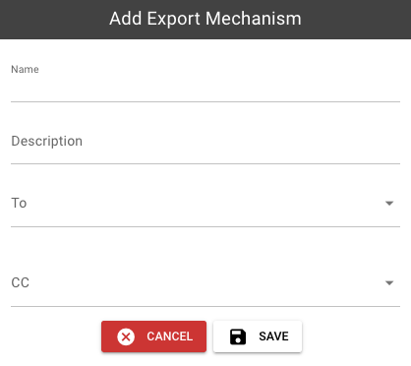Cancel adding the export mechanism

153,336
